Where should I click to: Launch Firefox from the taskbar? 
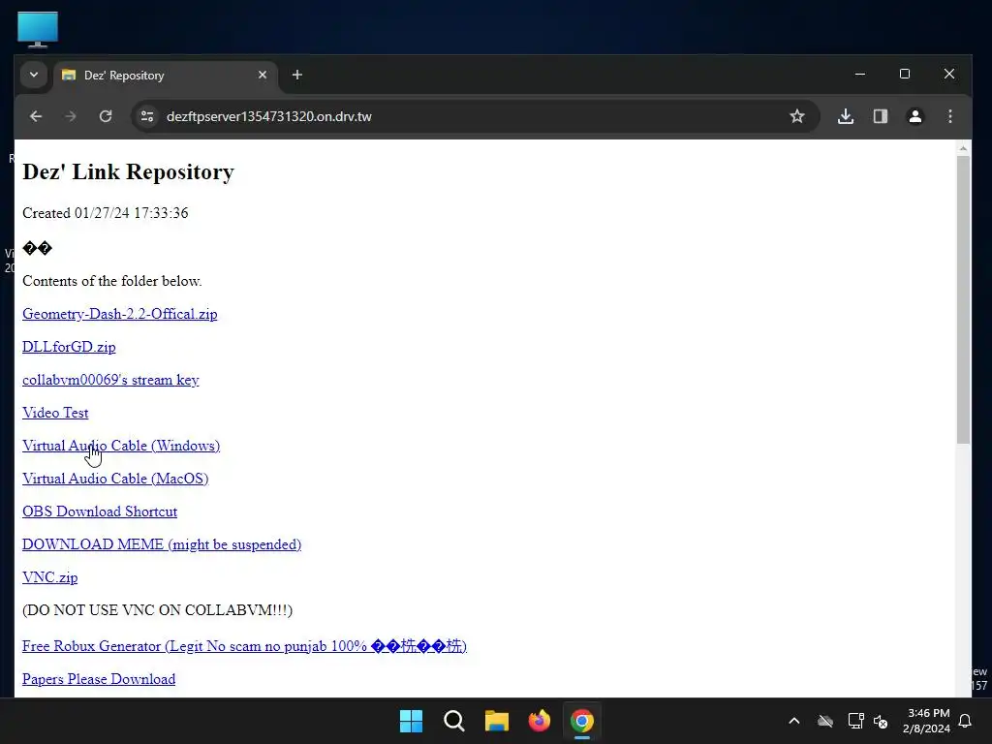[x=539, y=721]
